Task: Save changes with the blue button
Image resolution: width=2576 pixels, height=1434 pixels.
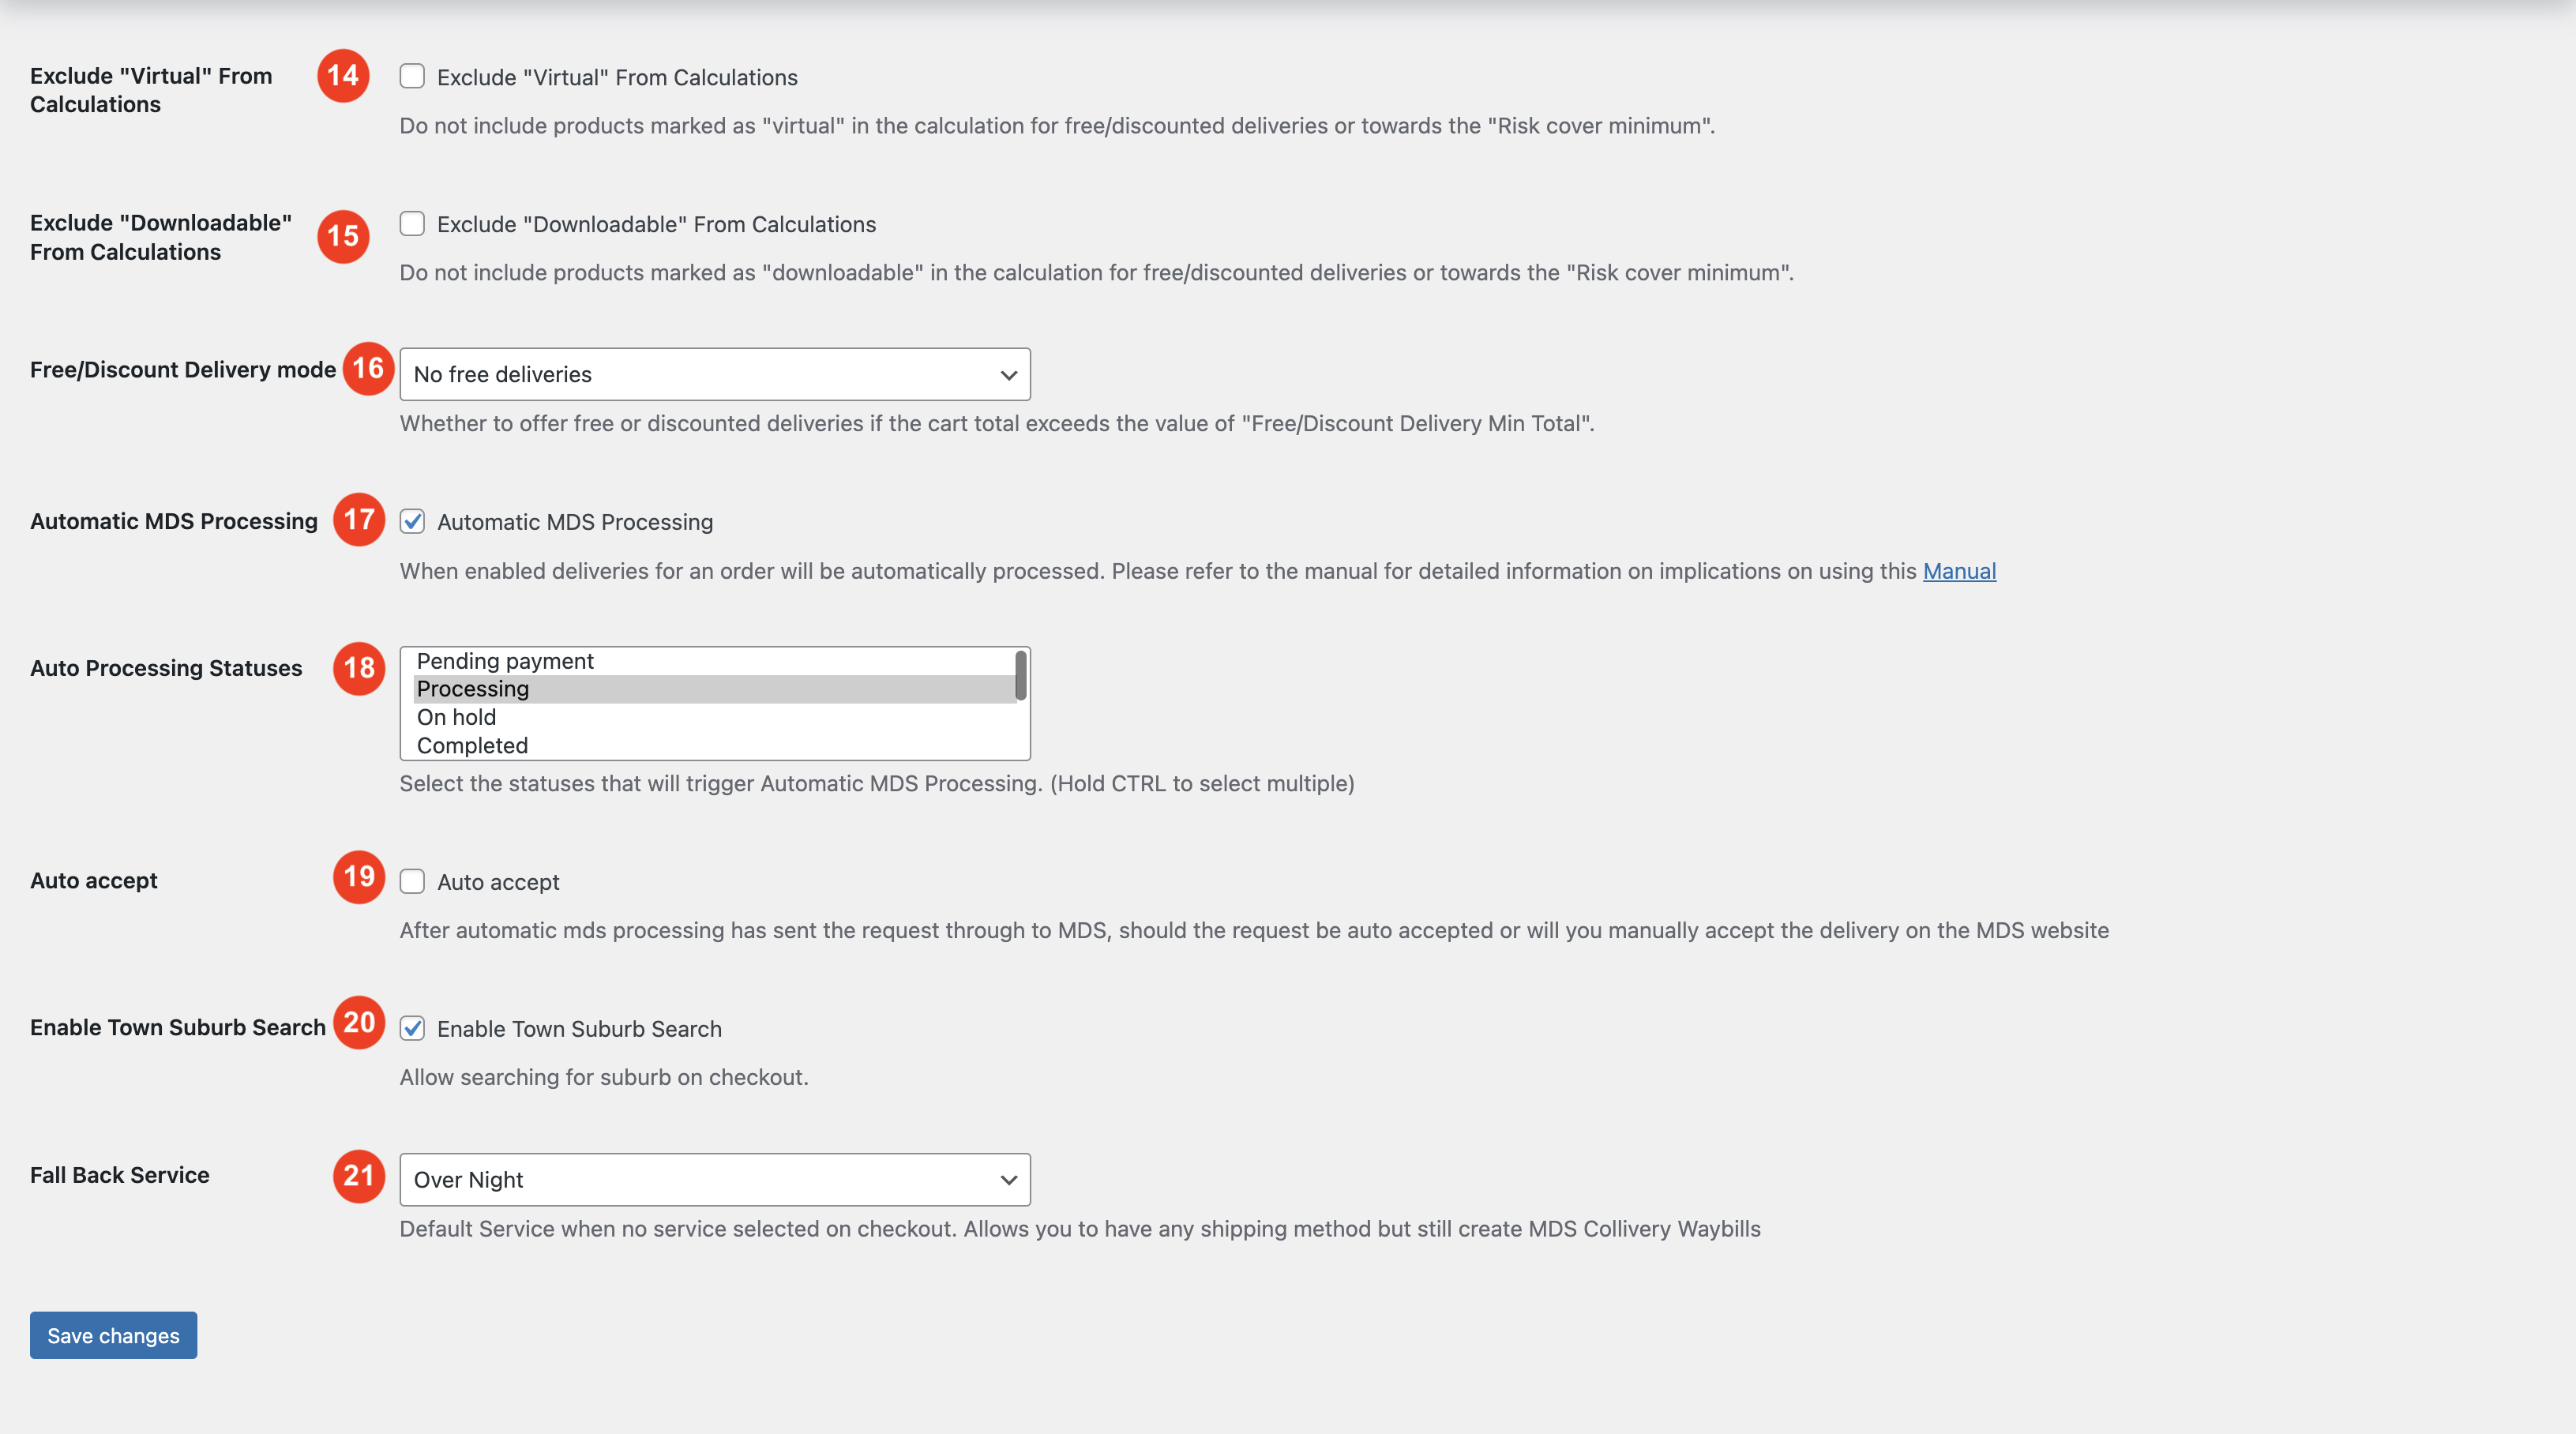Action: (x=112, y=1335)
